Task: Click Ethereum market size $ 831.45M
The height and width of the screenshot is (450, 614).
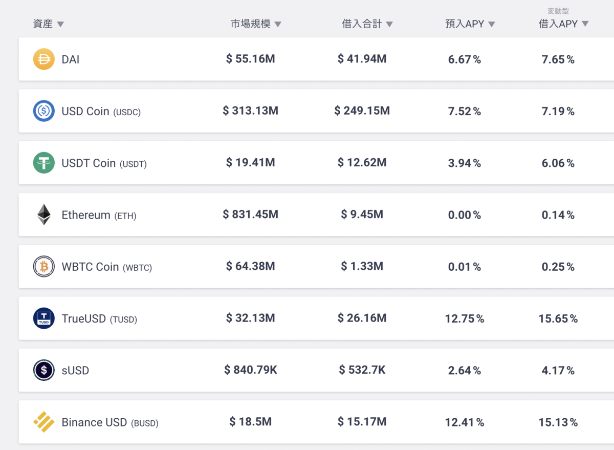Action: pos(251,215)
